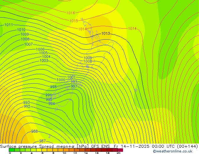Click the 996 isobar label
The width and height of the screenshot is (199, 154).
[49, 95]
